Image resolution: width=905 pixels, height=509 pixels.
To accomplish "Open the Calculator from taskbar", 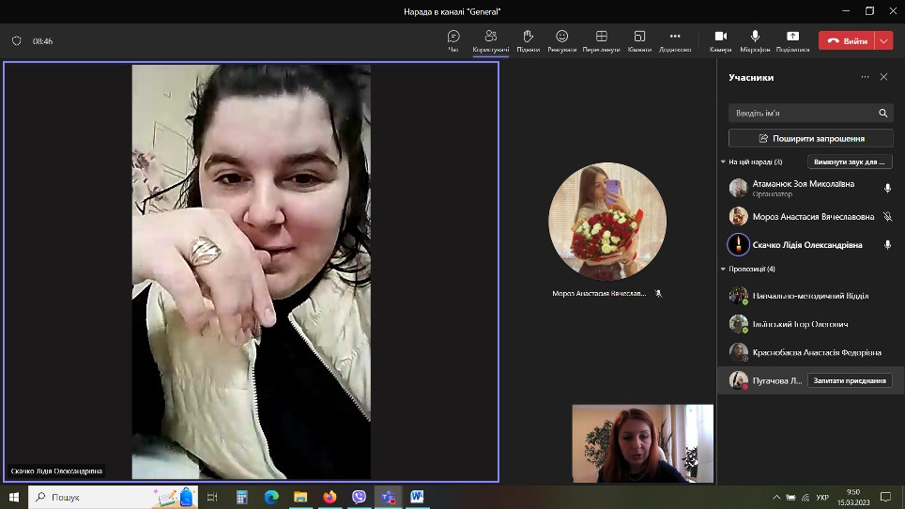I will pos(242,497).
